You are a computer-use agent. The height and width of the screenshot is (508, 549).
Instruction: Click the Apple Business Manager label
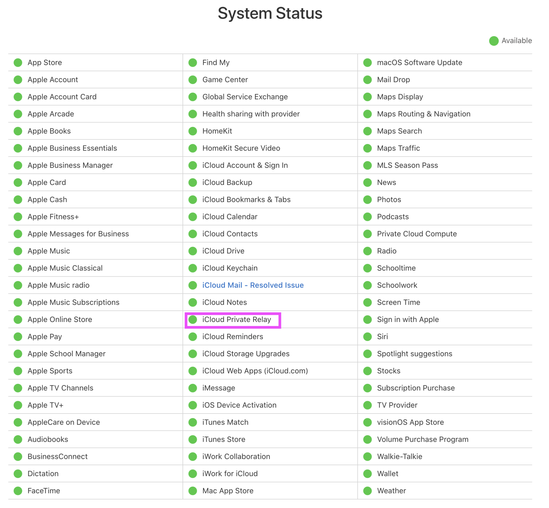pyautogui.click(x=70, y=165)
